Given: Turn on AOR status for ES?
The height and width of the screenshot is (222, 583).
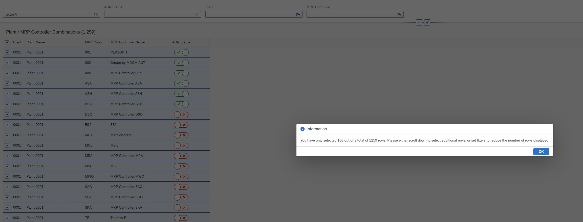Looking at the screenshot, I should point(181,125).
